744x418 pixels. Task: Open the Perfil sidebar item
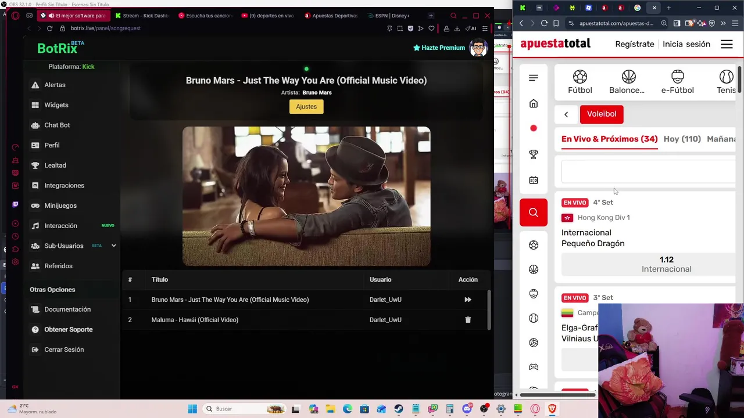[x=52, y=145]
